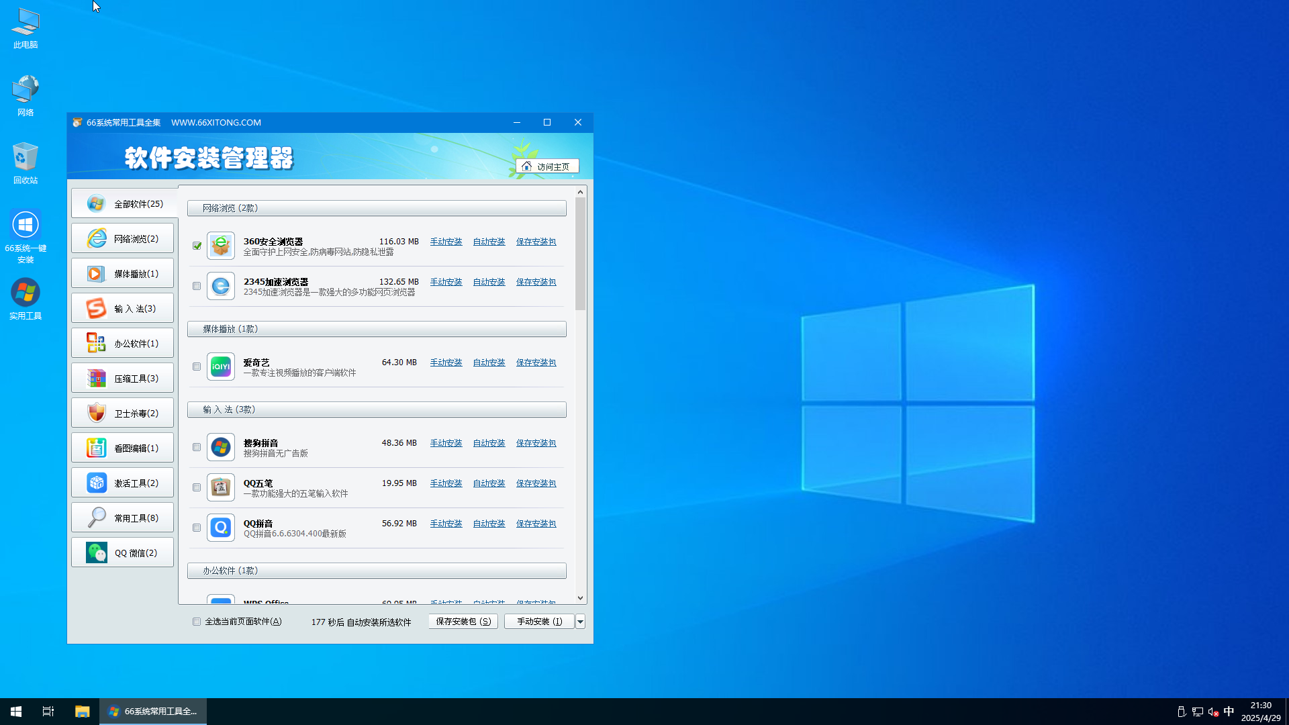Open the 此电脑 desktop icon
Viewport: 1289px width, 725px height.
pyautogui.click(x=26, y=29)
